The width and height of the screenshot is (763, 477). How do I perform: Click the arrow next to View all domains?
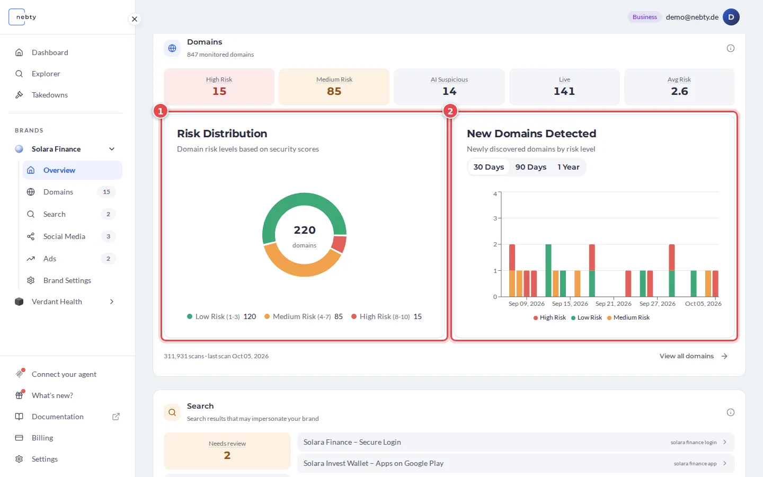point(724,356)
